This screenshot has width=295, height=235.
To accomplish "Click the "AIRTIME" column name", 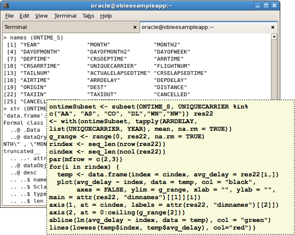I will [35, 80].
